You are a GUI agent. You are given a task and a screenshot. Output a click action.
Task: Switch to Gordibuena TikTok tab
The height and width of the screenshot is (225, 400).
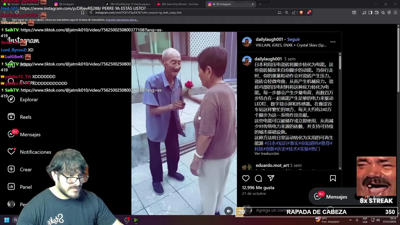[127, 4]
